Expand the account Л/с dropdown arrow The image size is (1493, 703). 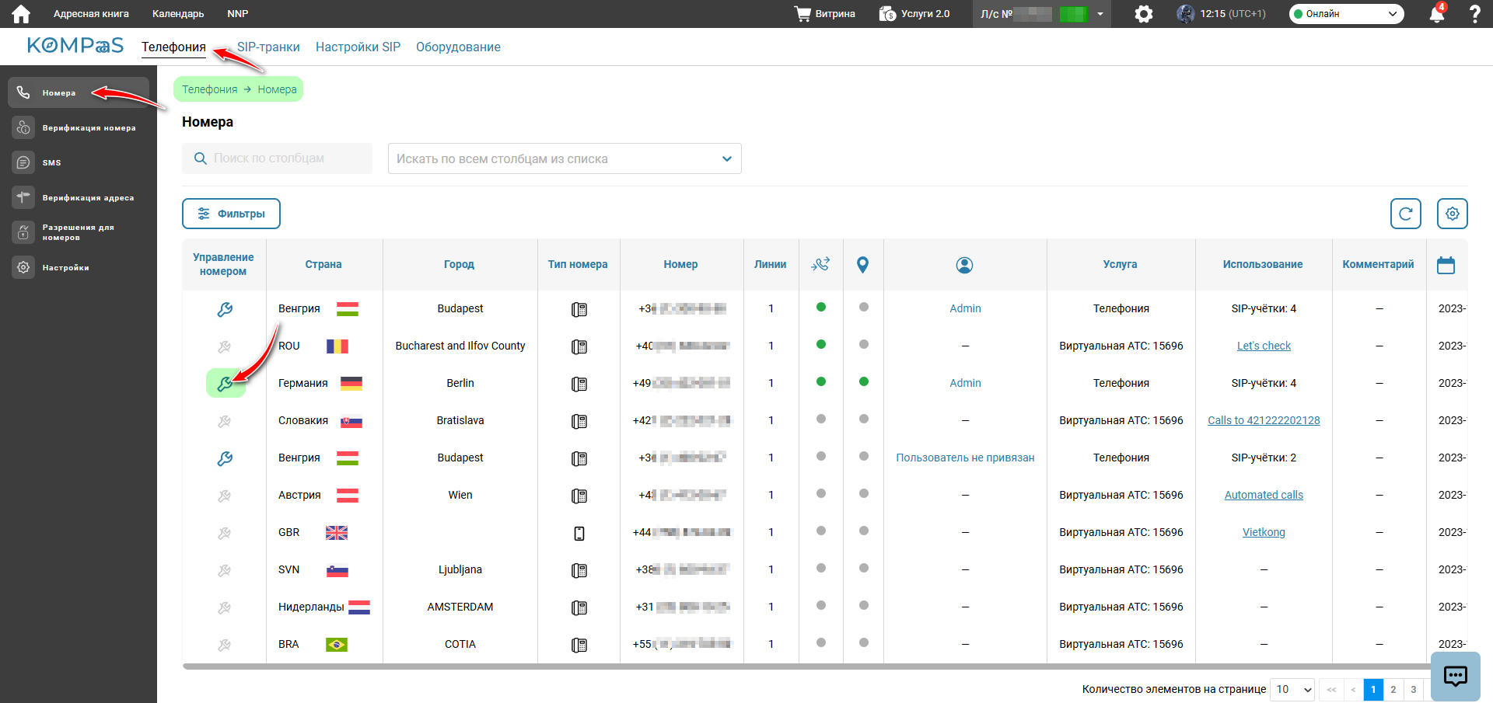[1100, 14]
